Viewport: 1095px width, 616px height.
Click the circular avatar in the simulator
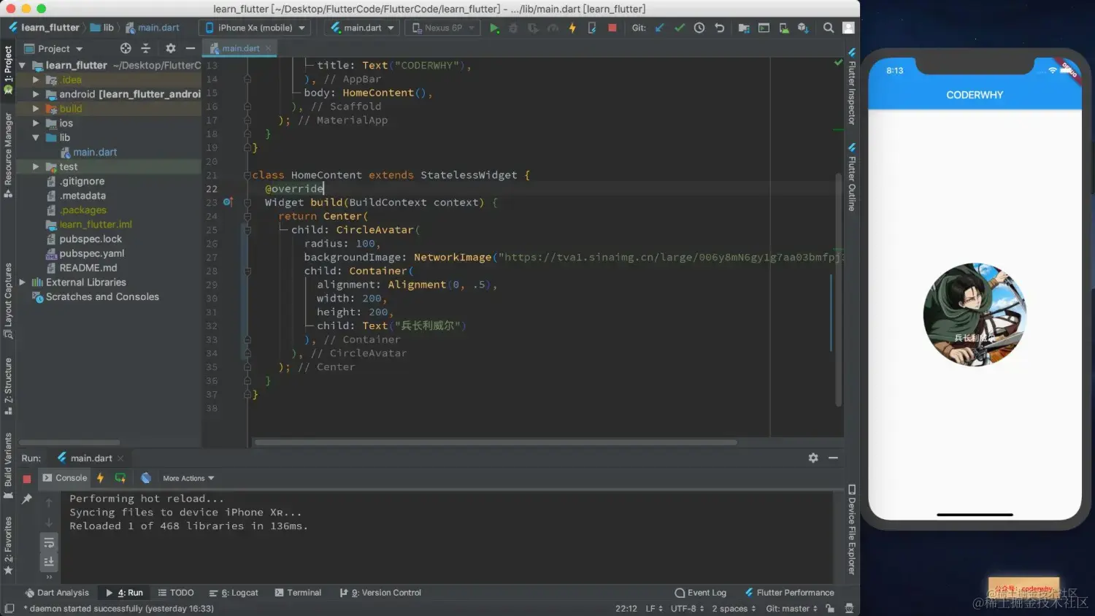[975, 315]
